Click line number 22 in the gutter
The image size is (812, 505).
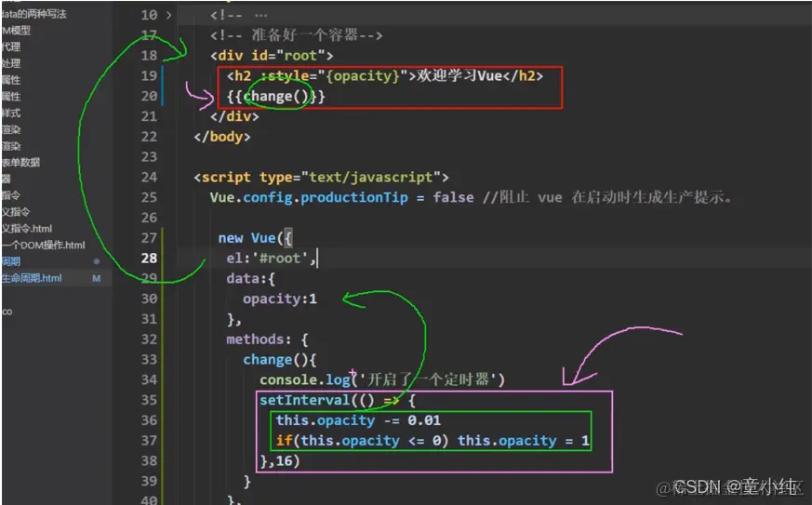(x=149, y=137)
